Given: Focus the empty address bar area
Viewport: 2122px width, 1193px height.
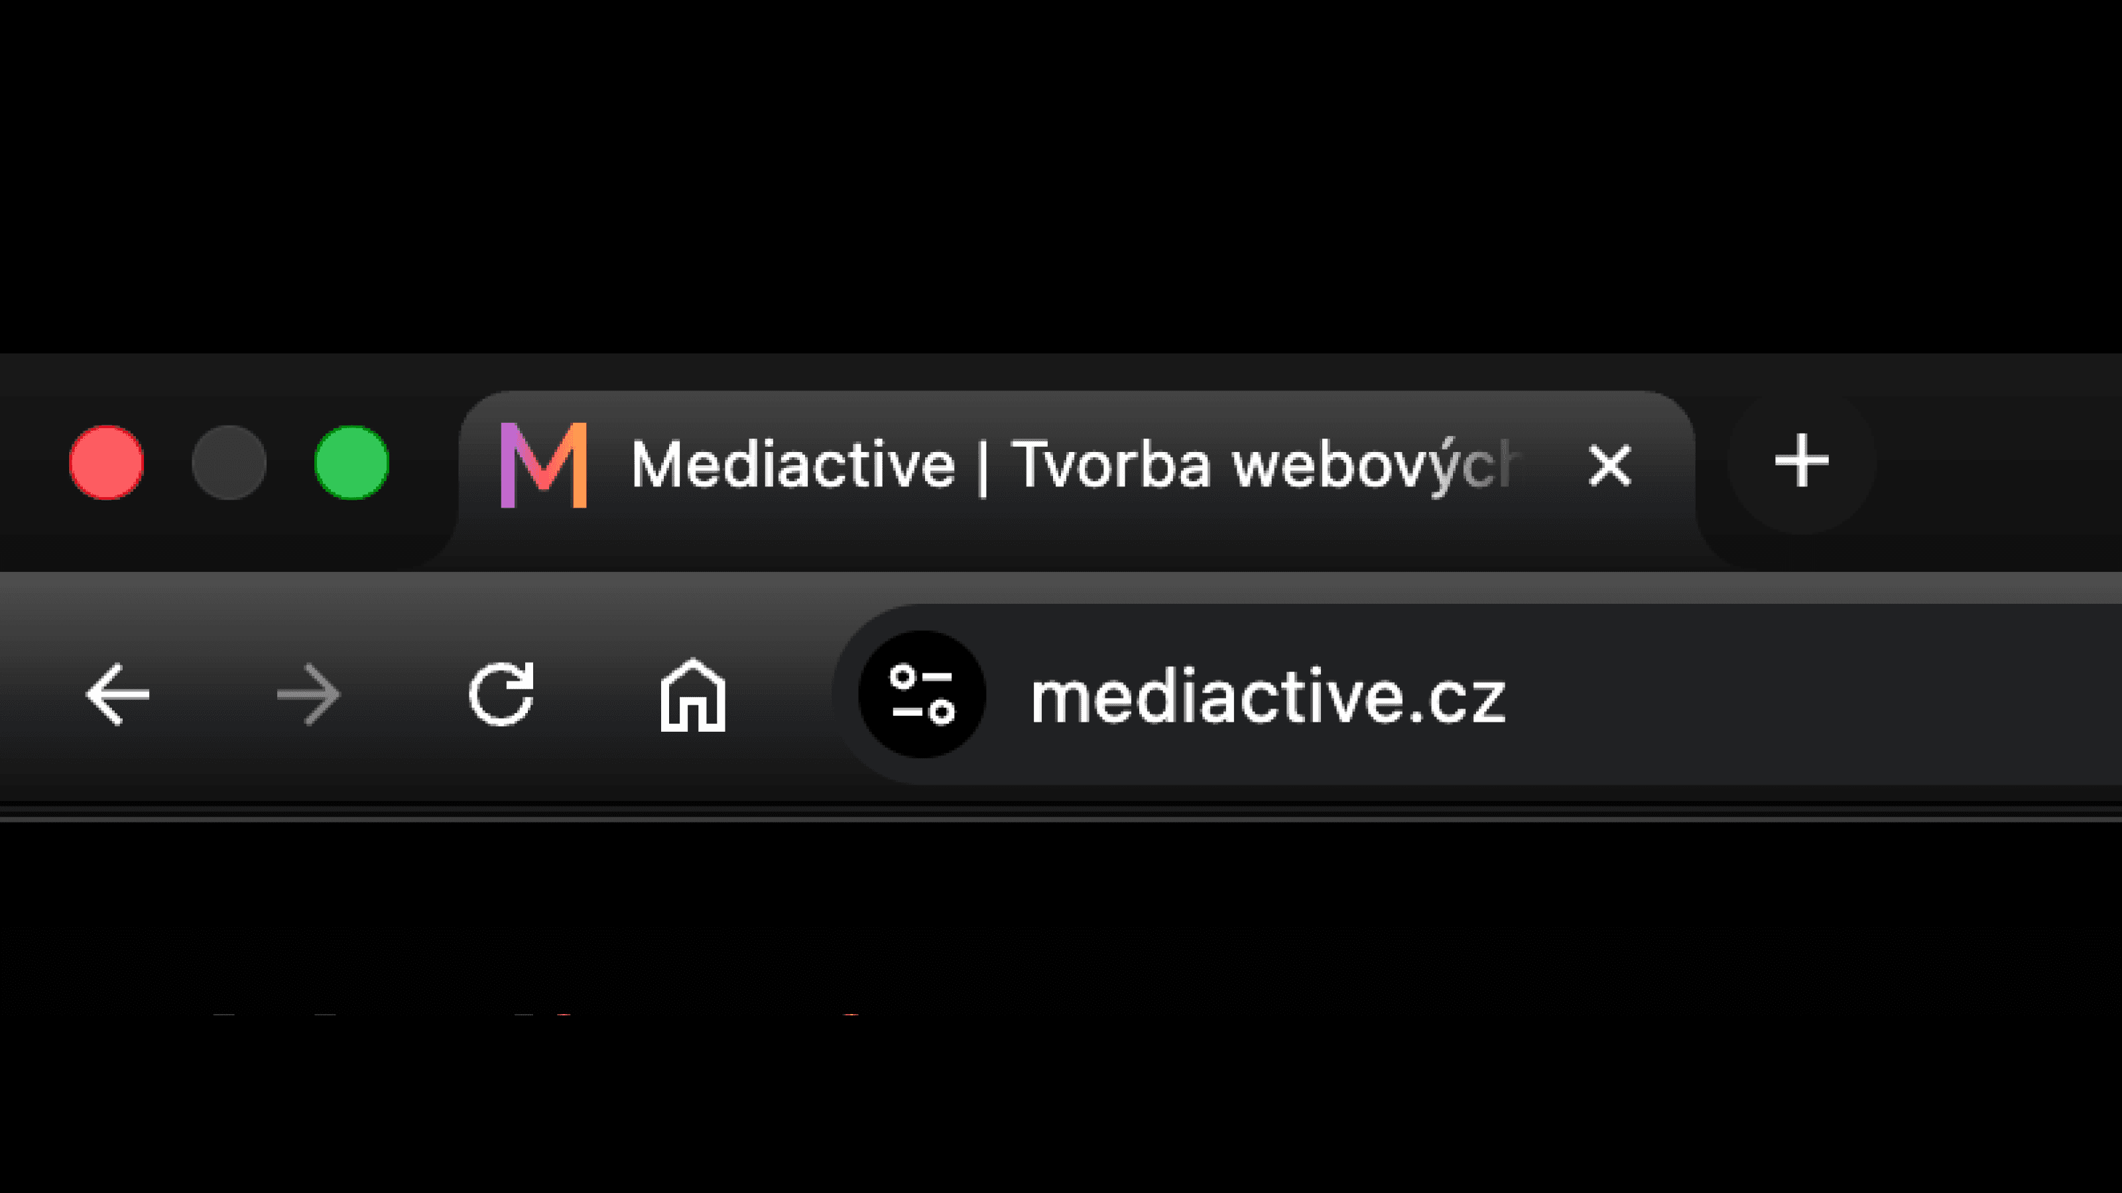Looking at the screenshot, I should 1812,695.
